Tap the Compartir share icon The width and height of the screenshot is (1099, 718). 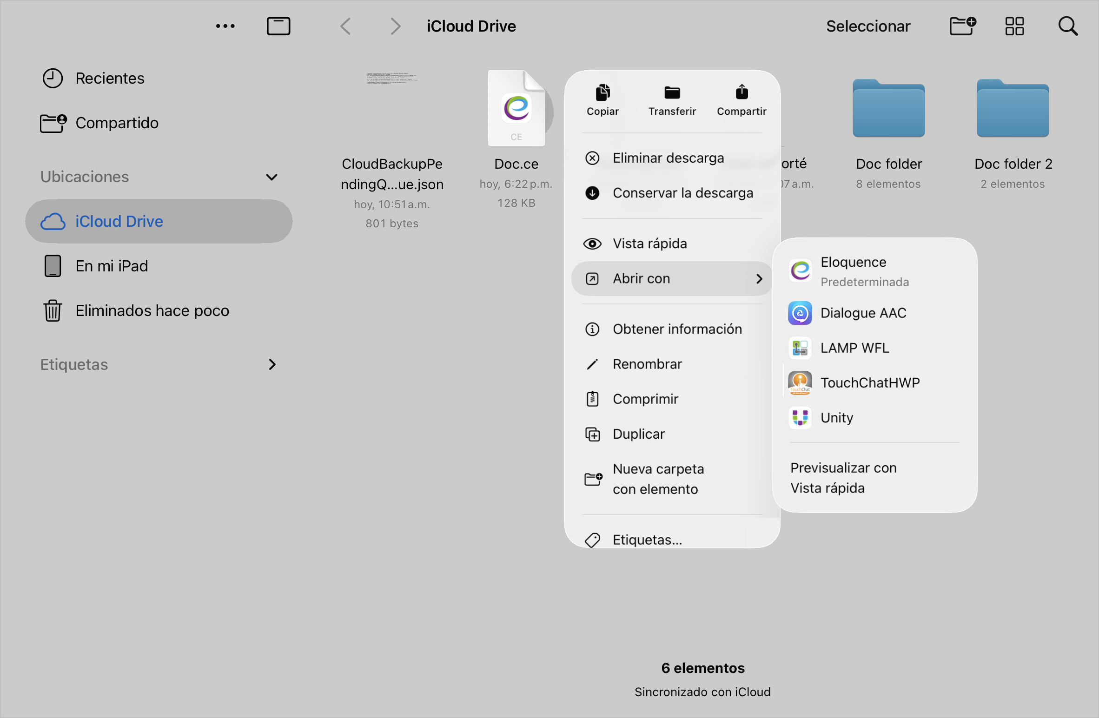coord(741,93)
